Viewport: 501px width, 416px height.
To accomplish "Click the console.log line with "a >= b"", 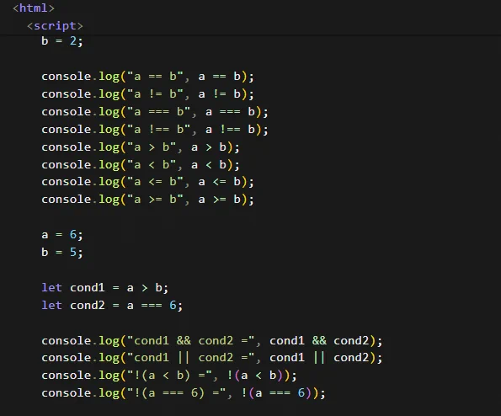I will pyautogui.click(x=147, y=200).
